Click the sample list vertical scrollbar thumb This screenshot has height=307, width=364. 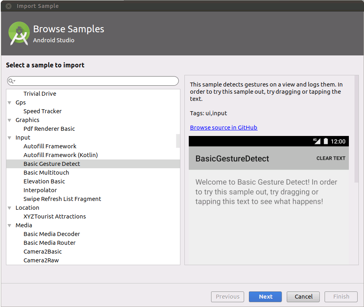(178, 141)
